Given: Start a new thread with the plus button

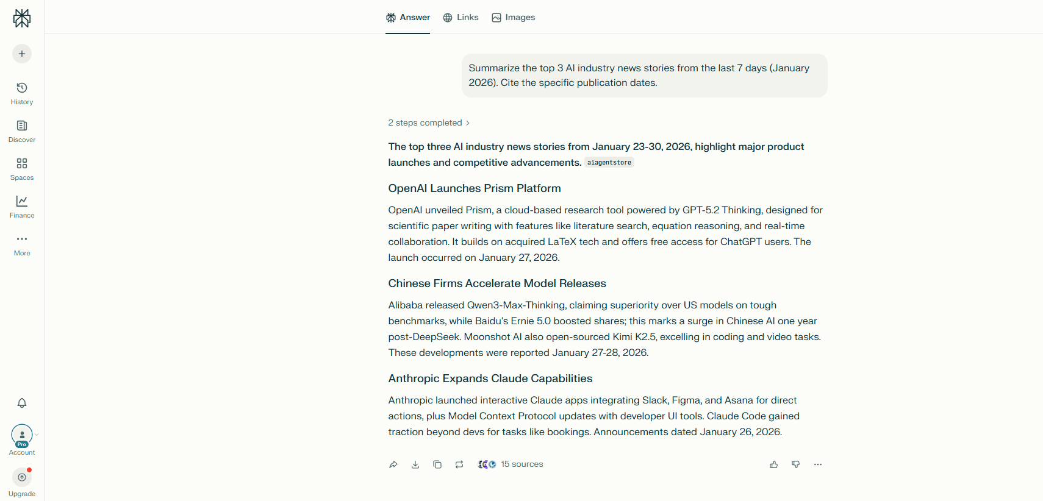Looking at the screenshot, I should [22, 54].
